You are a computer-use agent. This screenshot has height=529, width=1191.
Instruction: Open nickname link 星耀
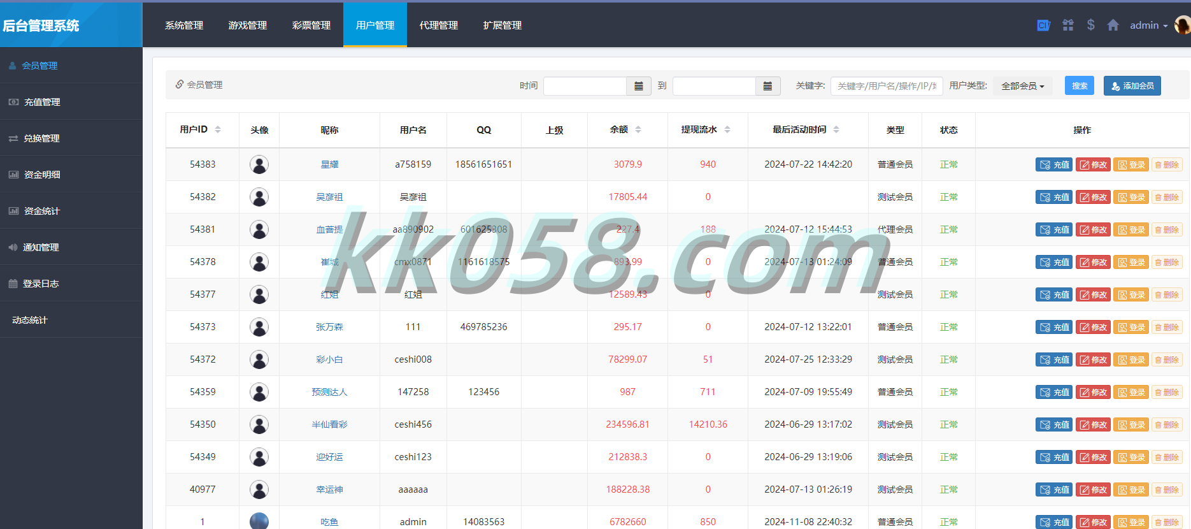coord(329,164)
